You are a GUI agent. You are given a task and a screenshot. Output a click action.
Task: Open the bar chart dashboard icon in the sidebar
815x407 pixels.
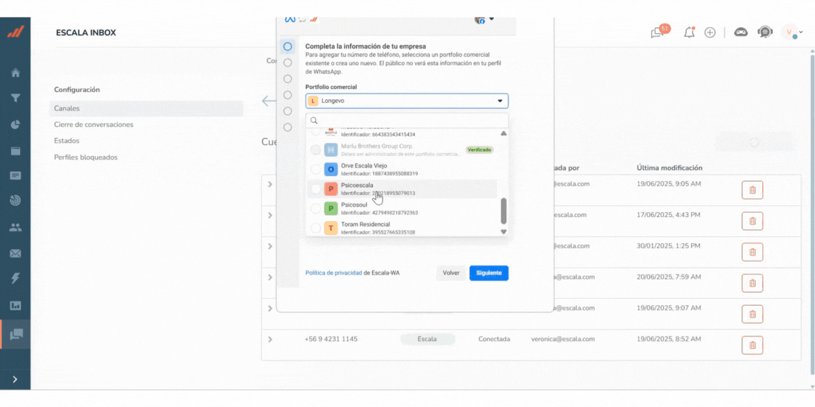tap(15, 306)
